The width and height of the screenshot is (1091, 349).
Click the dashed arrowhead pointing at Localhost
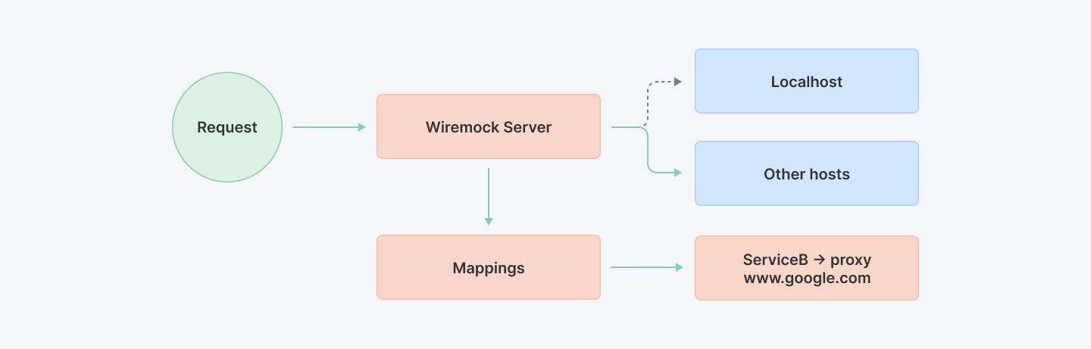tap(678, 82)
